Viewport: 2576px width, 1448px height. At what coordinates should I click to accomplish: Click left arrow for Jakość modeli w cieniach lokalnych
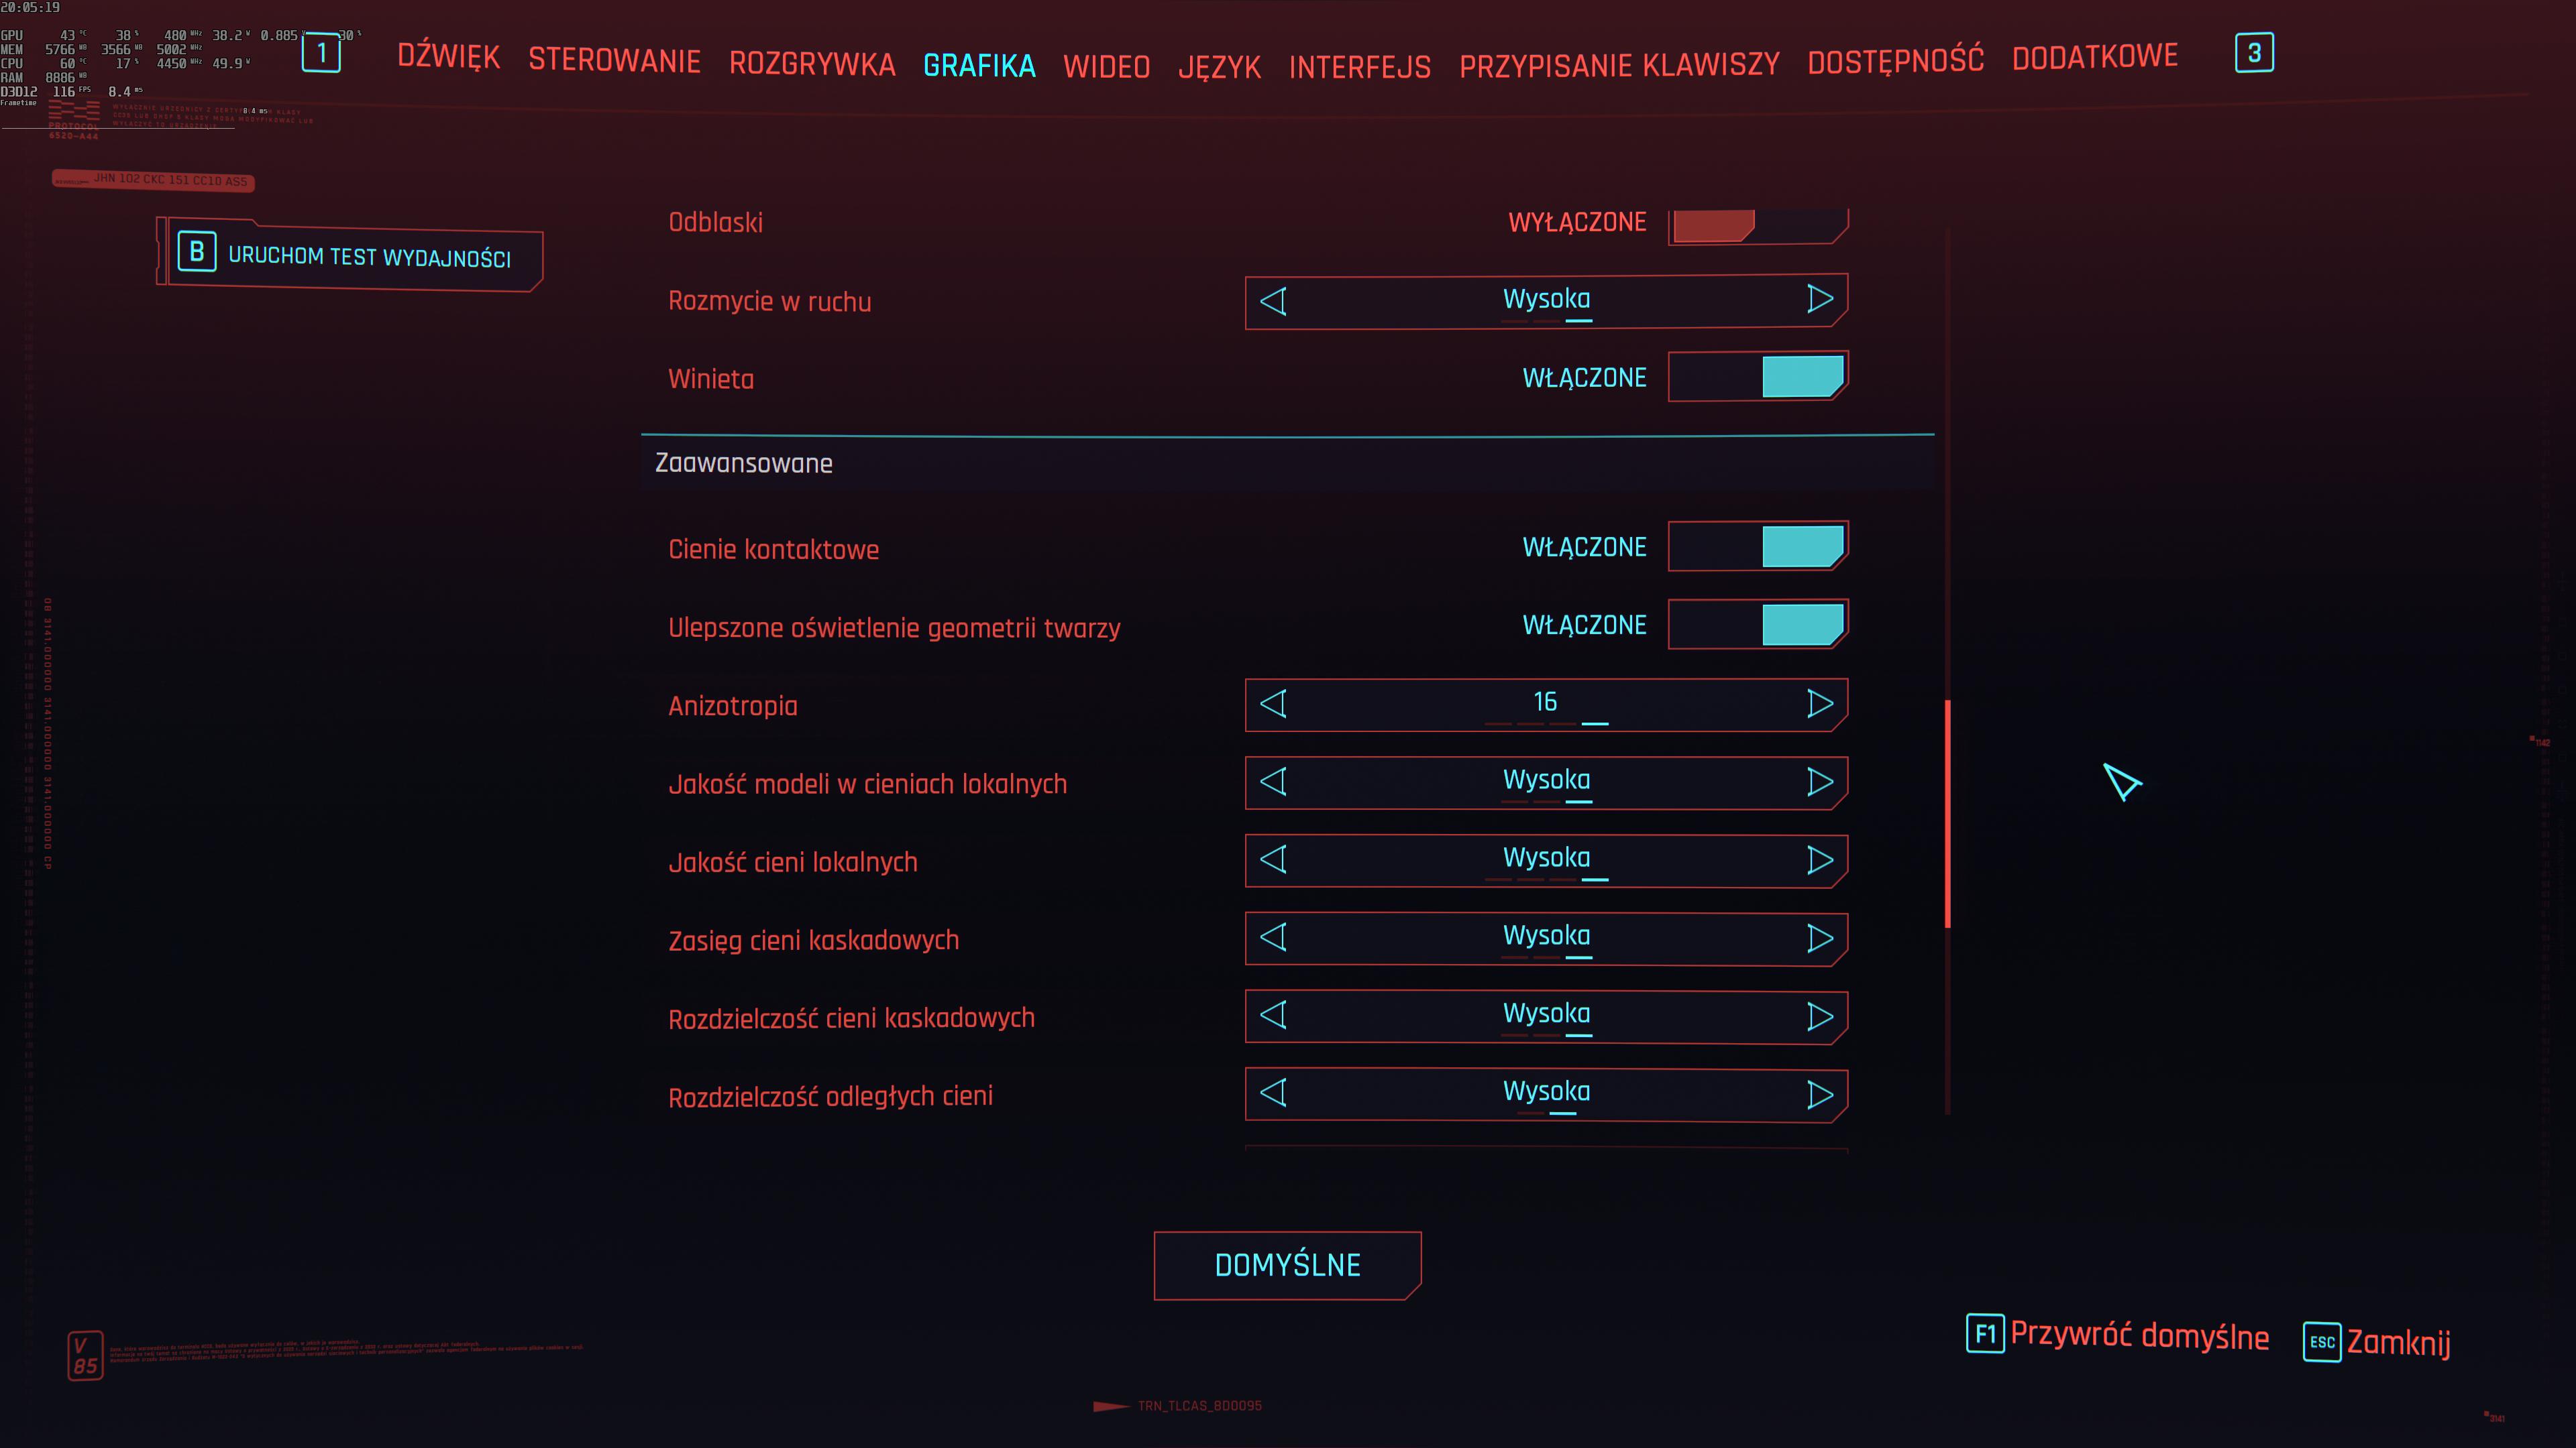pyautogui.click(x=1273, y=782)
